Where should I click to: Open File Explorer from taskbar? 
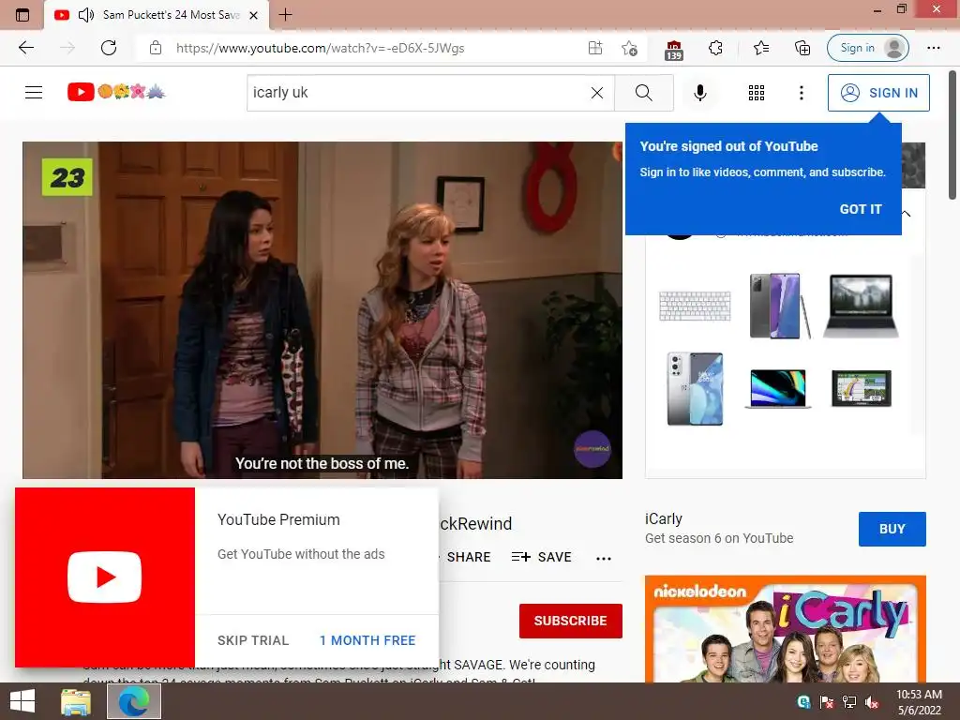(76, 701)
